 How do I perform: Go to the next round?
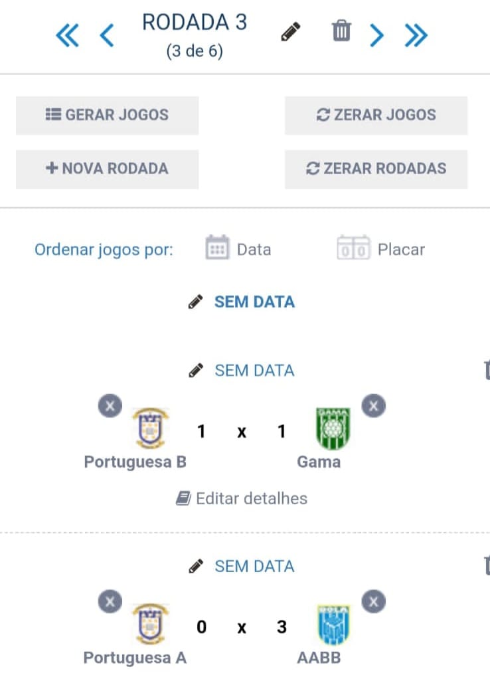coord(376,35)
